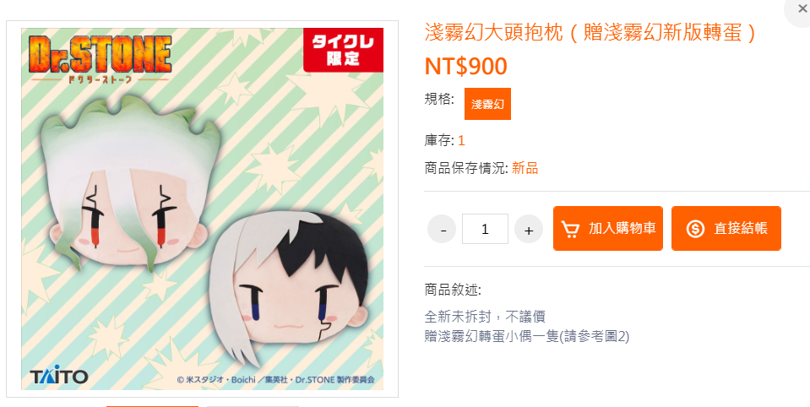This screenshot has width=810, height=407.
Task: Click the NT$900 price text
Action: click(x=465, y=67)
